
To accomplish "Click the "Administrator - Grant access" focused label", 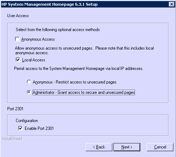I will (x=84, y=92).
